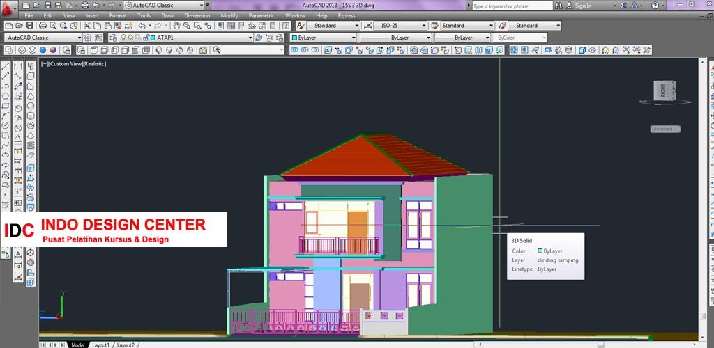The height and width of the screenshot is (348, 714).
Task: Click the Pan hand icon
Action: (x=177, y=26)
